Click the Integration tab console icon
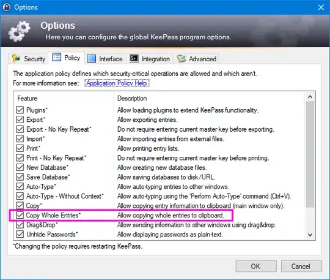This screenshot has height=280, width=330. pyautogui.click(x=134, y=58)
